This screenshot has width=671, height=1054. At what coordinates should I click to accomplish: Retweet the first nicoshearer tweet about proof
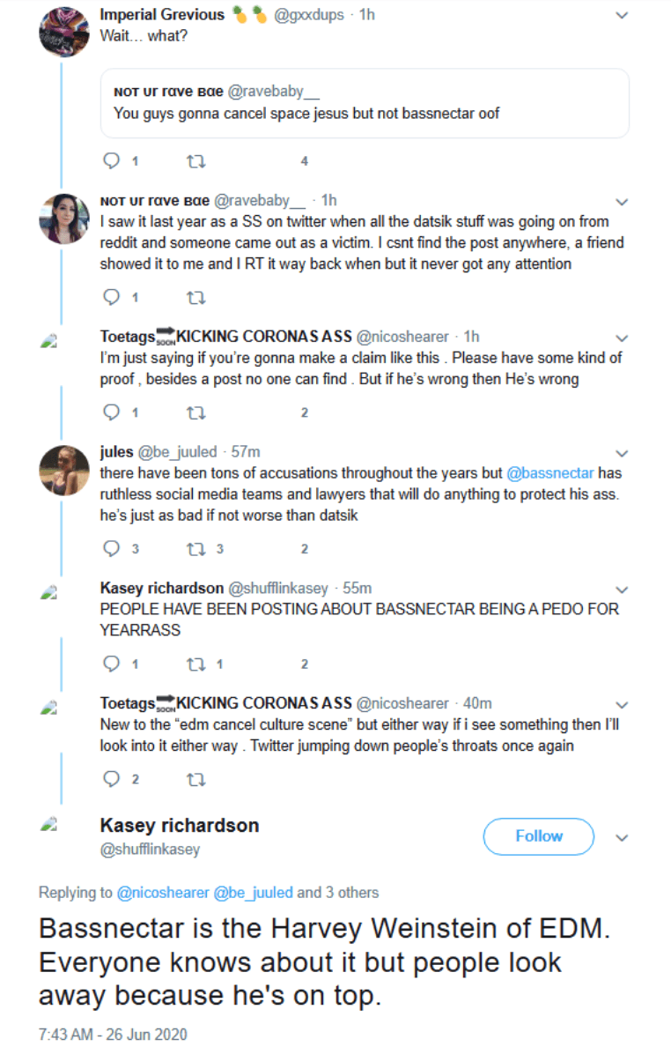(x=196, y=412)
